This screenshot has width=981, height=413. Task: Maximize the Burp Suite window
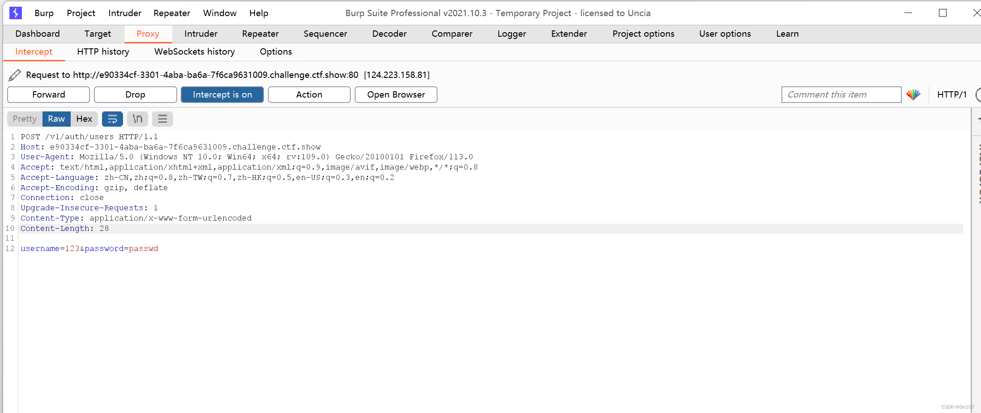pyautogui.click(x=943, y=13)
